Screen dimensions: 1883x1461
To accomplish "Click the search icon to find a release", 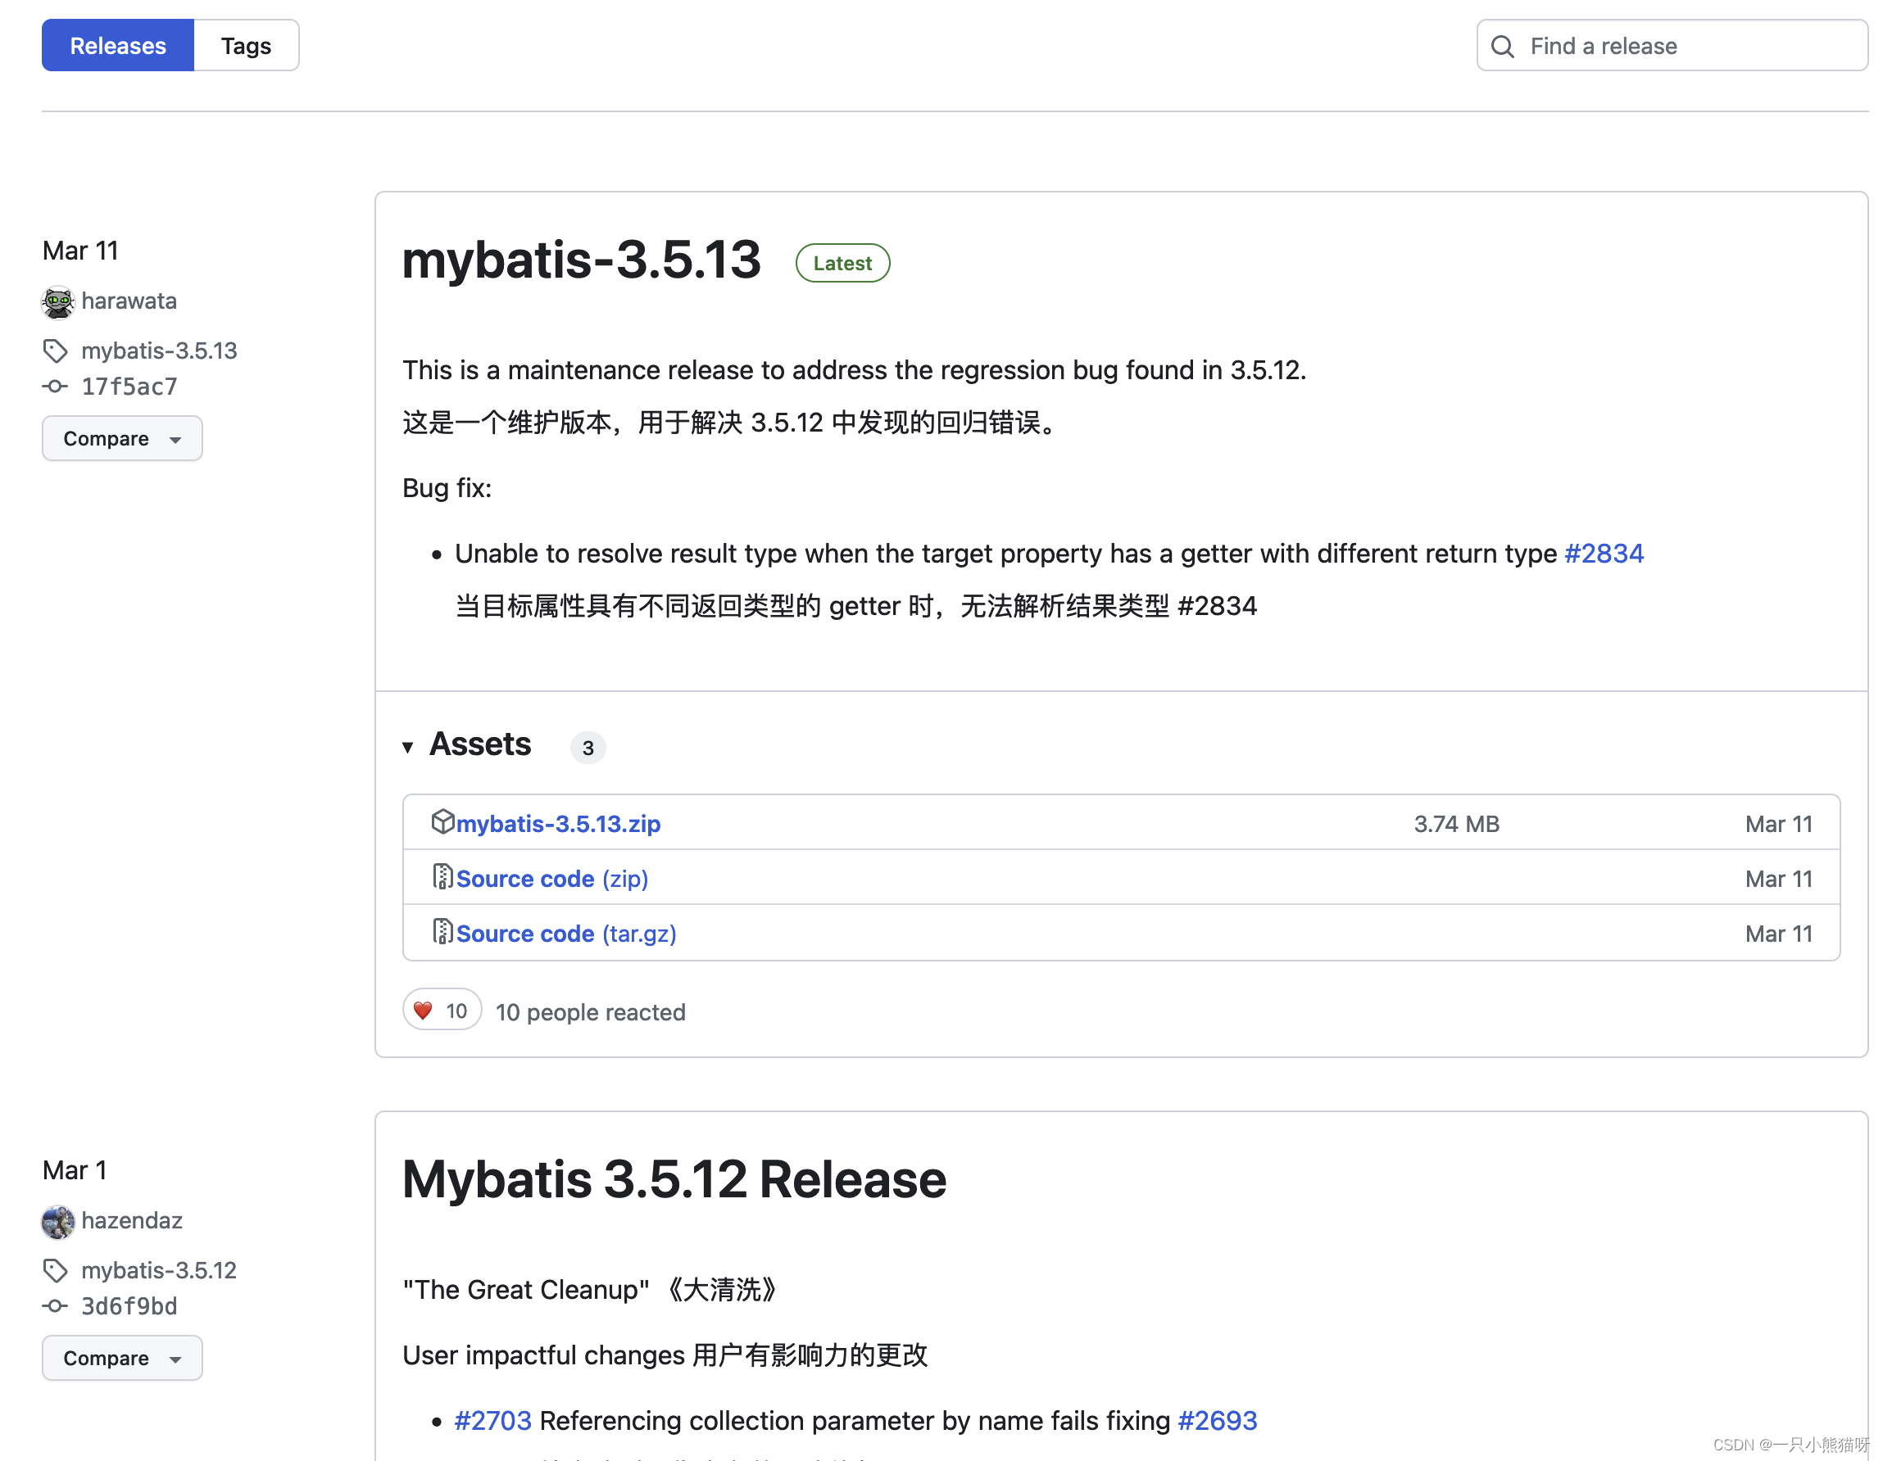I will pyautogui.click(x=1503, y=46).
